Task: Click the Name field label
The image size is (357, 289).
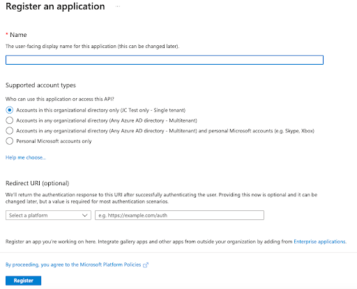Action: [18, 35]
